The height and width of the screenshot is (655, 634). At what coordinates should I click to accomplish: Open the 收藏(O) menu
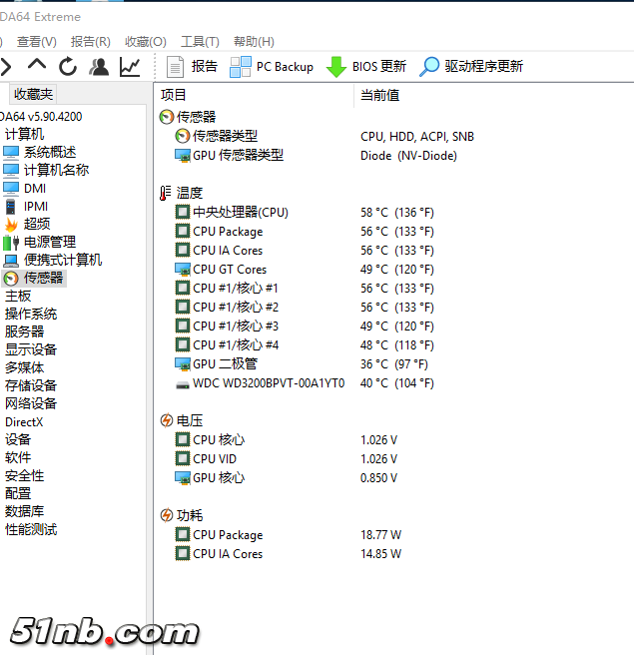[146, 41]
